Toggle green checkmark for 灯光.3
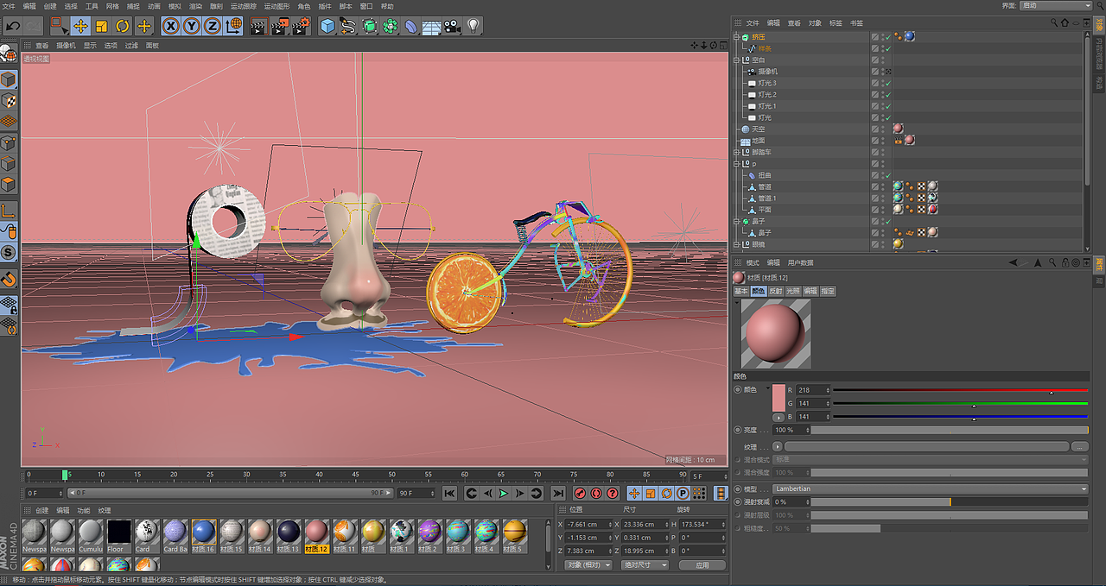 887,83
